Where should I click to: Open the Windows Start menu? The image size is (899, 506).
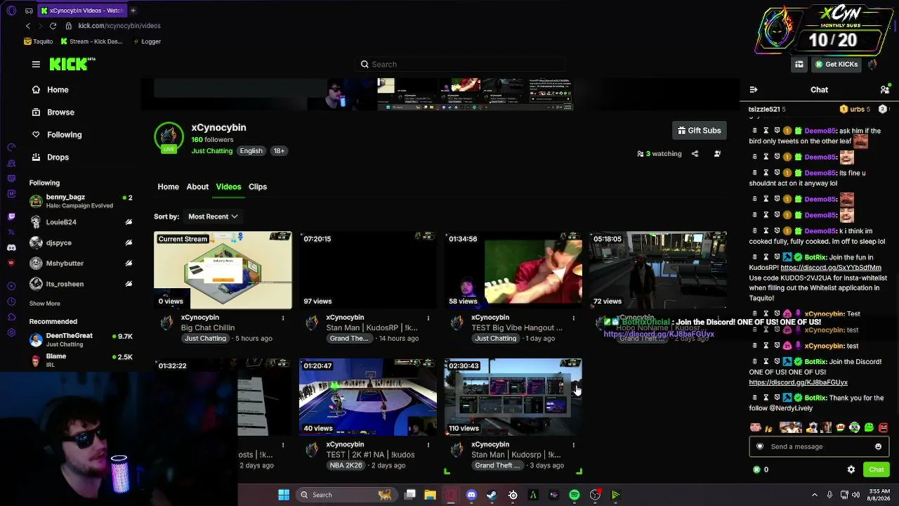[x=284, y=495]
